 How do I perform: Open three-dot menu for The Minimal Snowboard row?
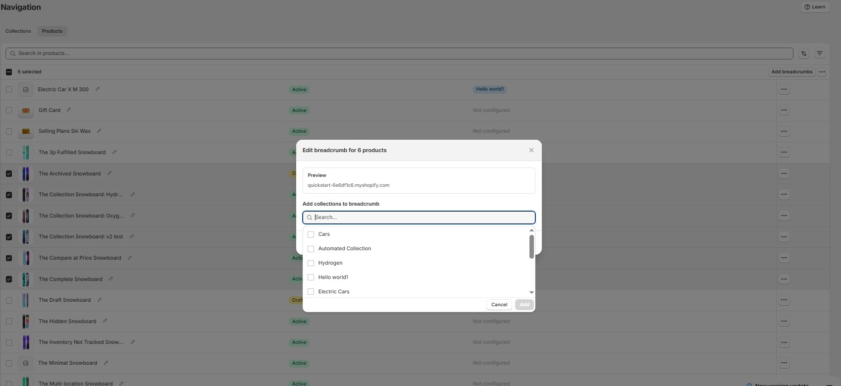(784, 363)
